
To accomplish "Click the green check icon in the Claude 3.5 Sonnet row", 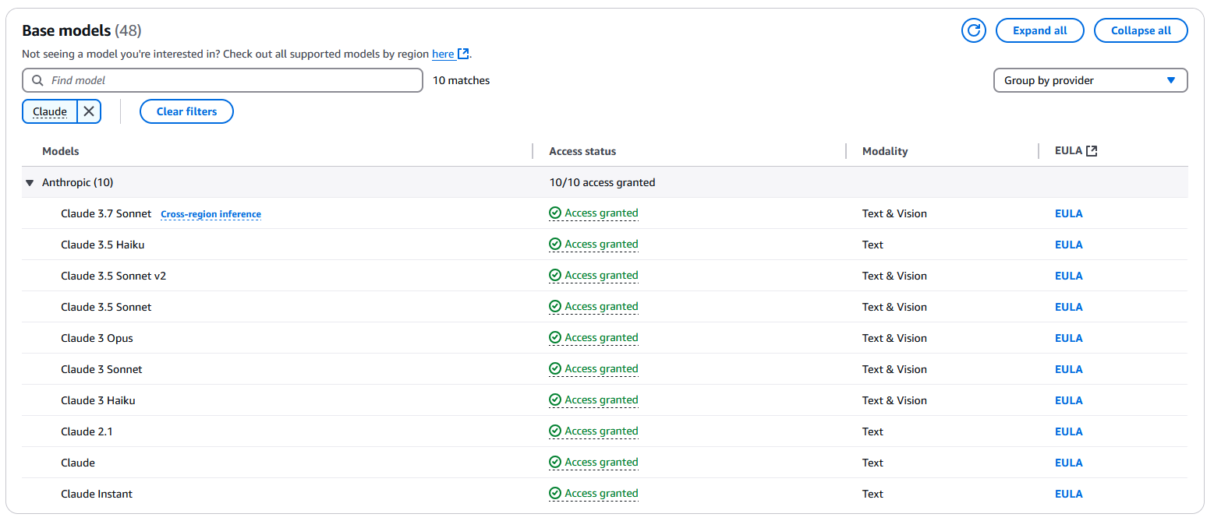I will point(555,306).
